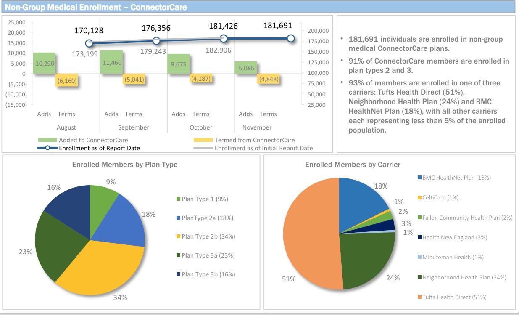
Task: Click the BMC HealthNet Plan blue legend swatch
Action: click(419, 178)
